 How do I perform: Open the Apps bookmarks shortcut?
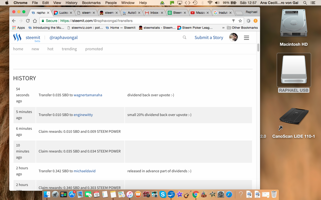(x=19, y=27)
